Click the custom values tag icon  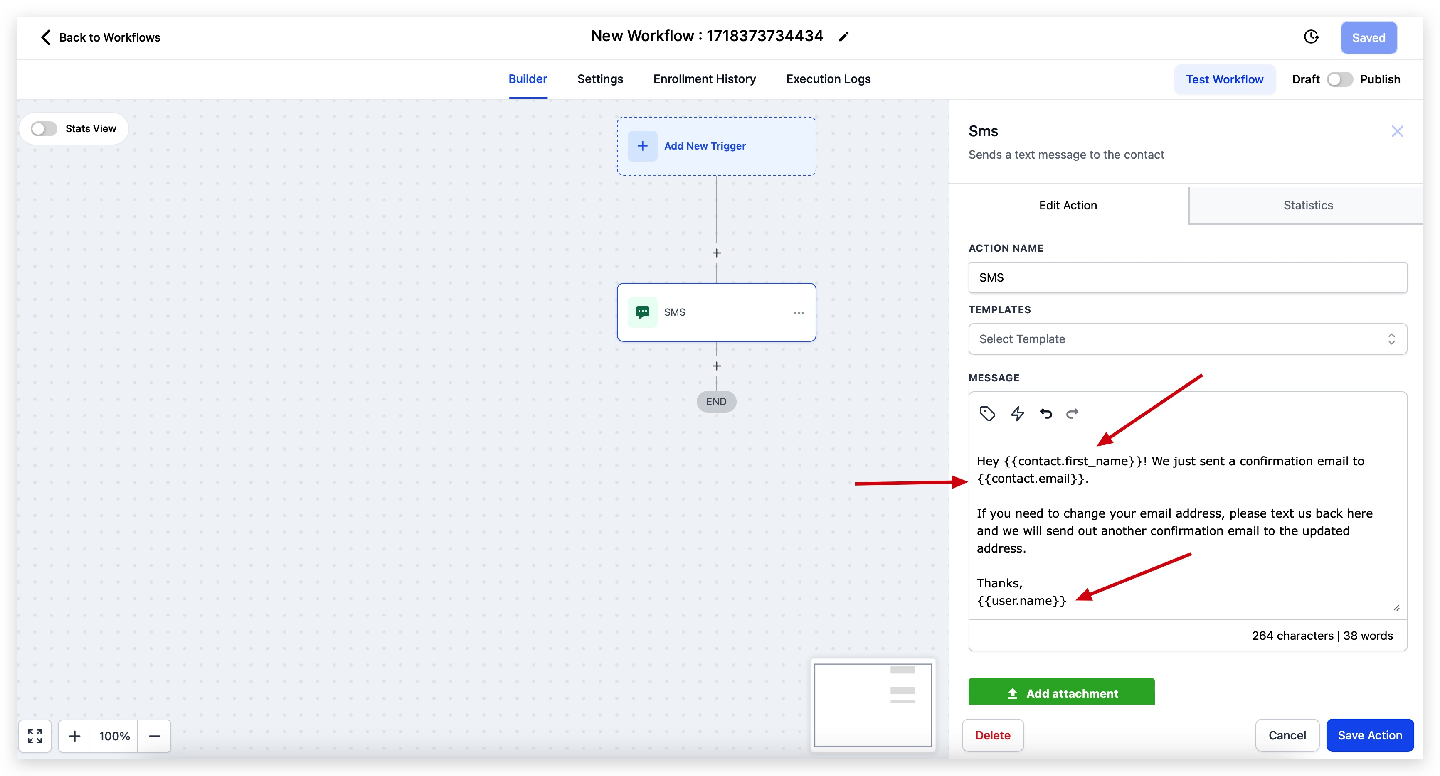[987, 413]
